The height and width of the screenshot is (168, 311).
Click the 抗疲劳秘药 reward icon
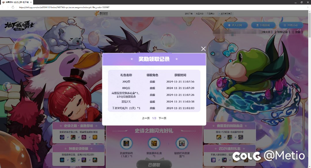point(126,144)
